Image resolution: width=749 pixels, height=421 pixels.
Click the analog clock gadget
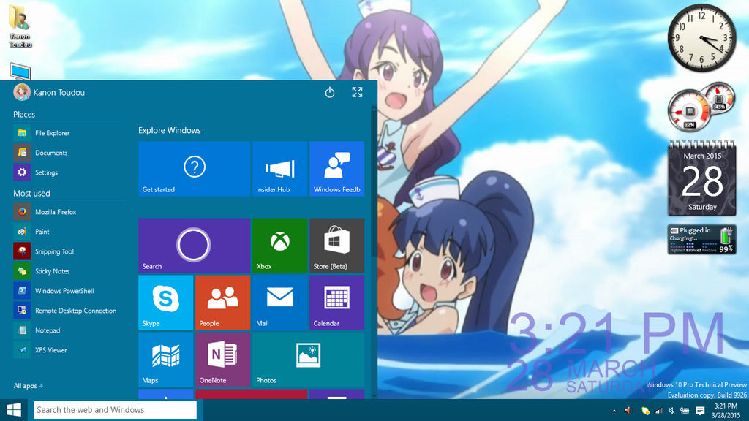[701, 38]
